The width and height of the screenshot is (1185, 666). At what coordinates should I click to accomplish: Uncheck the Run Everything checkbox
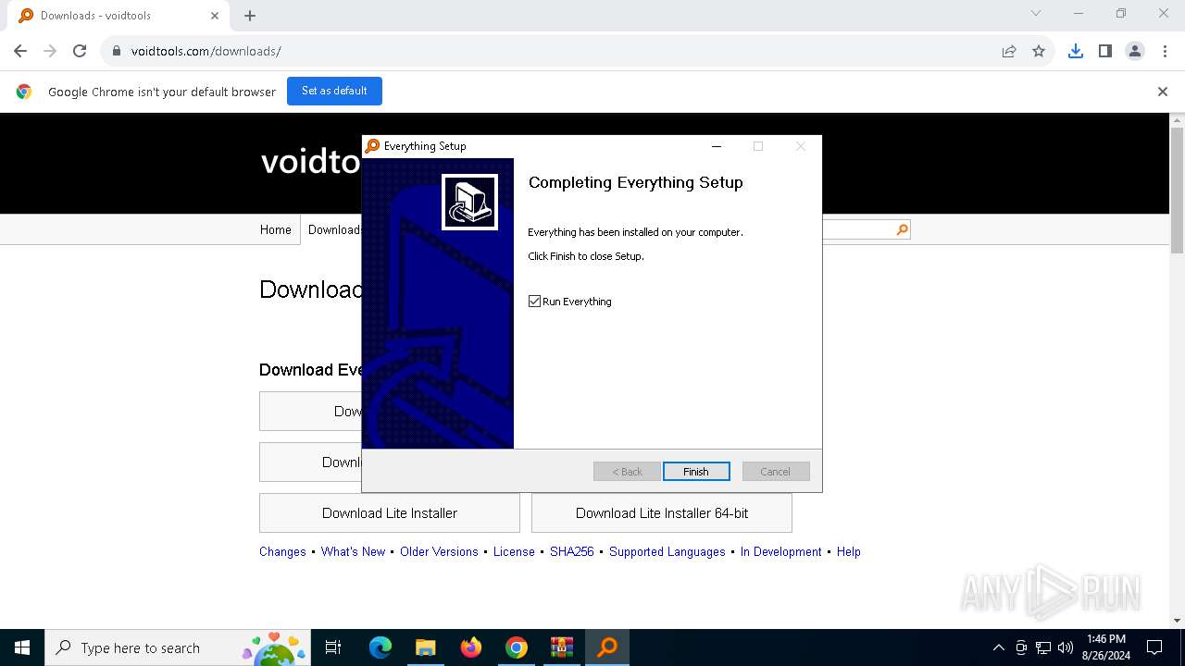[534, 302]
